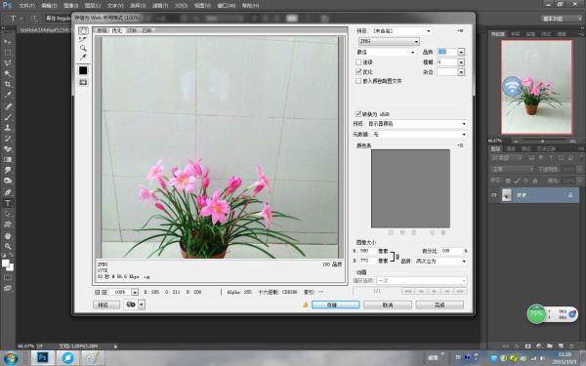
Task: Open the 预览 显示器颜色 dropdown
Action: click(417, 124)
